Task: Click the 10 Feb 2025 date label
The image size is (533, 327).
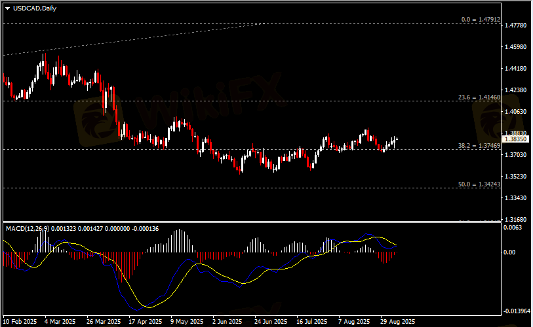Action: pyautogui.click(x=20, y=321)
